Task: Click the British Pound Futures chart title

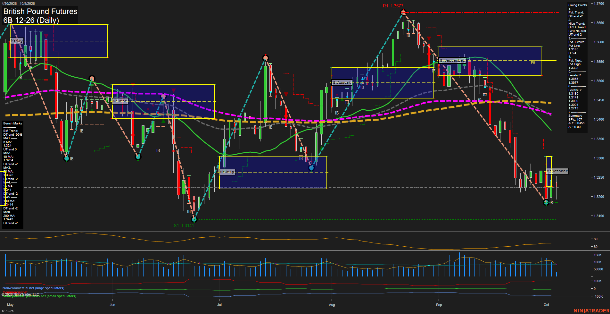Action: tap(40, 11)
